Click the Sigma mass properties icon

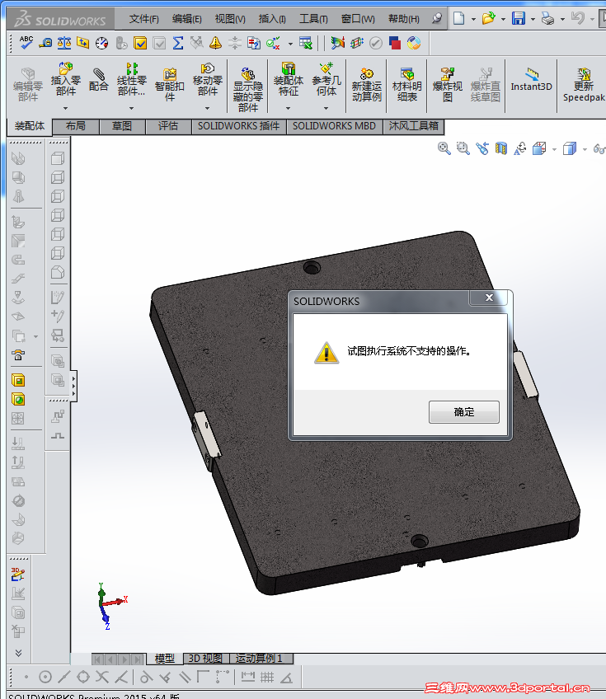point(178,43)
